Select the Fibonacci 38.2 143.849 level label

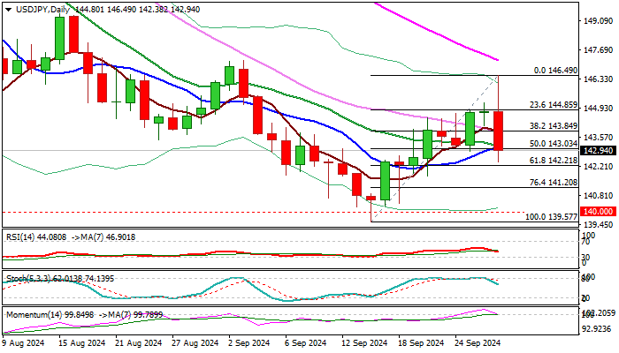coord(553,126)
